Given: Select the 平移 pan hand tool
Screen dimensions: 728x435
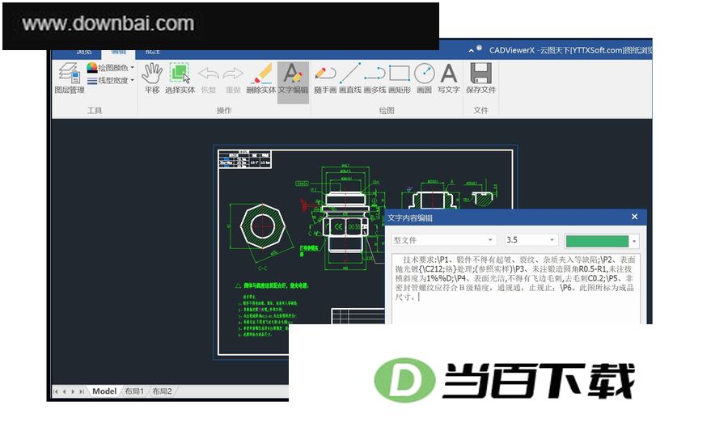Looking at the screenshot, I should (x=152, y=78).
